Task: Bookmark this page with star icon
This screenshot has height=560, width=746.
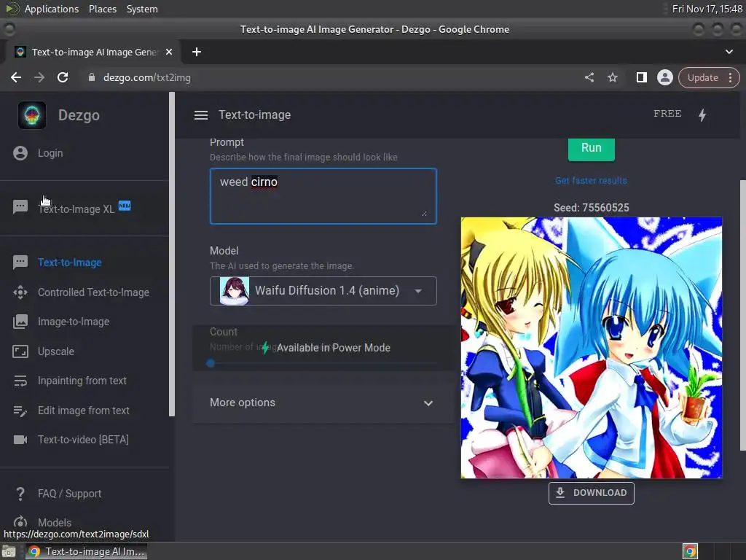Action: pyautogui.click(x=612, y=77)
